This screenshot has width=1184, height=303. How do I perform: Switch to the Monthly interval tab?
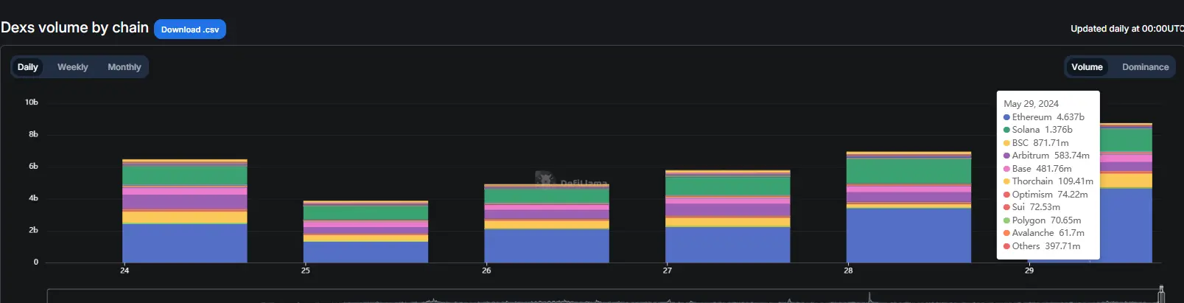click(125, 67)
